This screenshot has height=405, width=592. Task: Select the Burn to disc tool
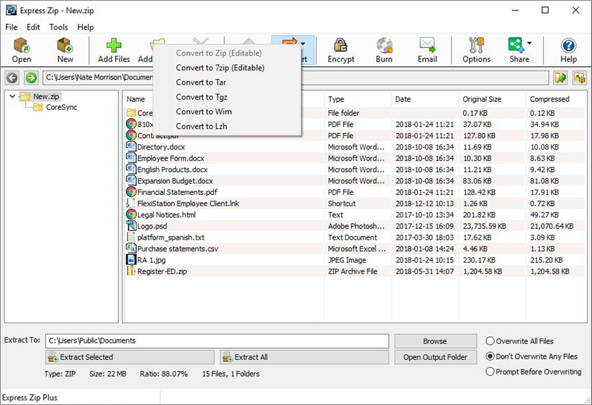(x=384, y=50)
